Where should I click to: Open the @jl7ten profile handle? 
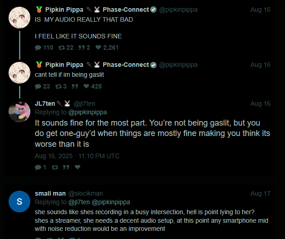[x=84, y=103]
